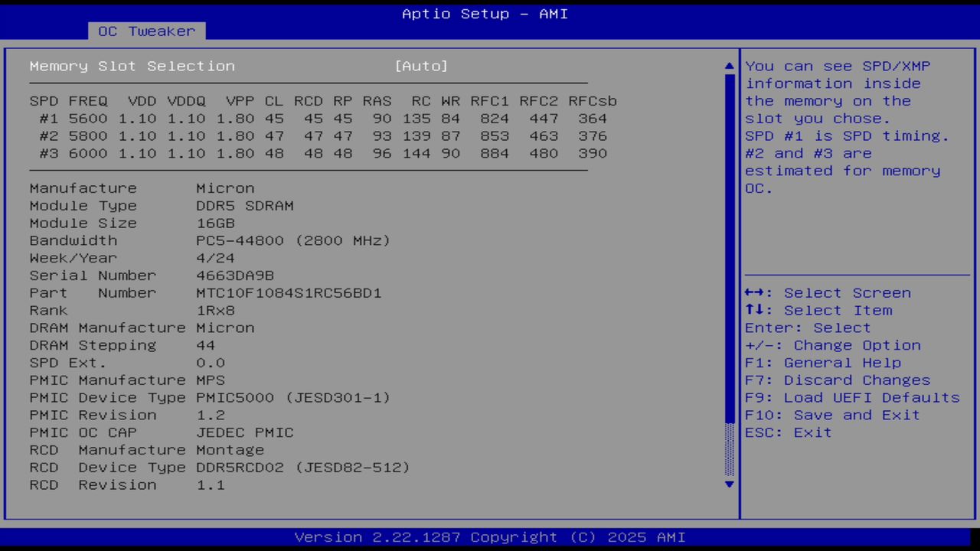The width and height of the screenshot is (980, 551).
Task: Click the Module Size label
Action: click(x=83, y=223)
